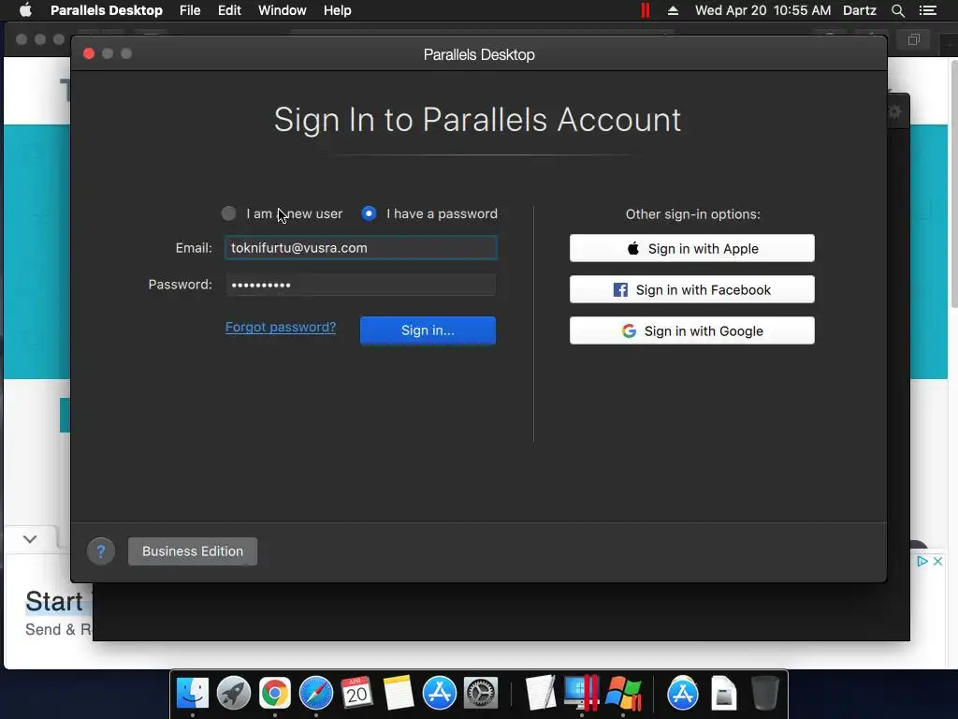Click the Parallels red bars menu bar icon
This screenshot has height=719, width=958.
(646, 10)
